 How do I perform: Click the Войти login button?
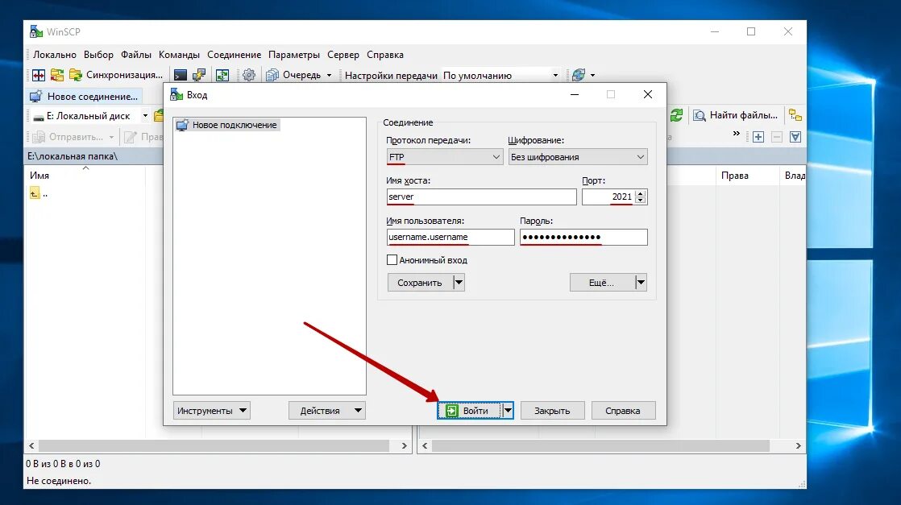pyautogui.click(x=470, y=410)
